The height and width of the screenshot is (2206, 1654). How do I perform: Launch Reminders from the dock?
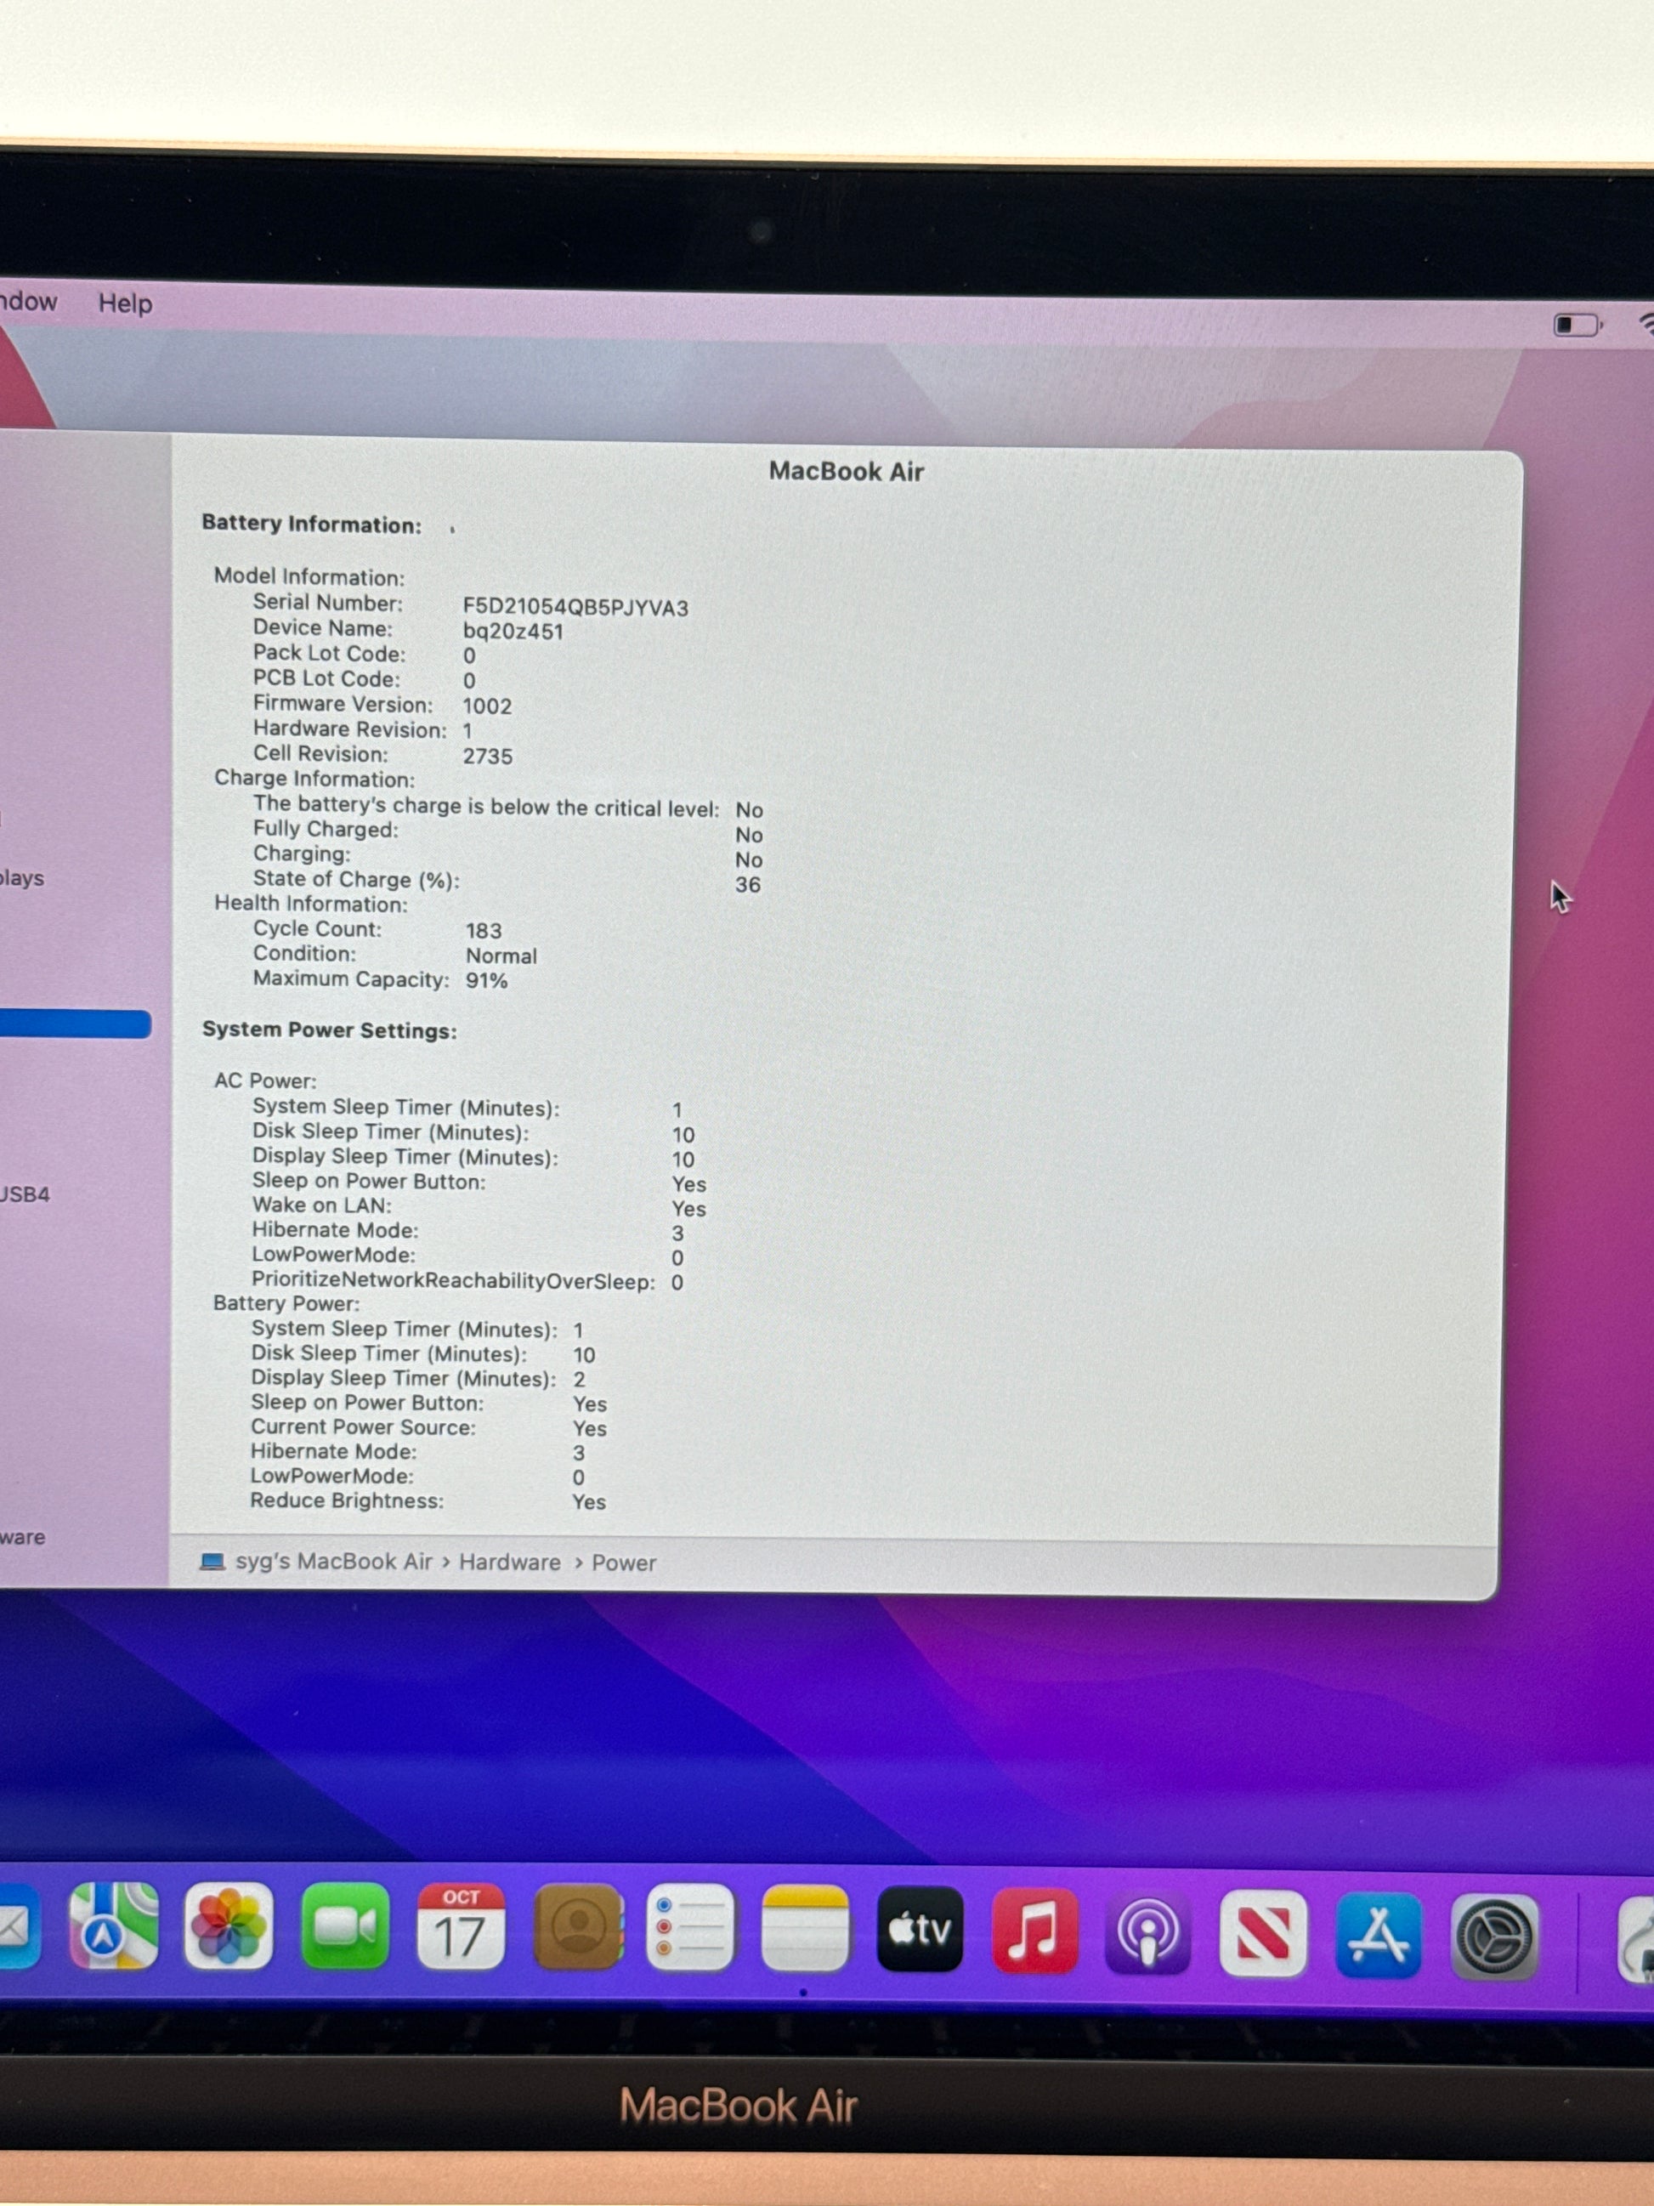click(x=690, y=1929)
